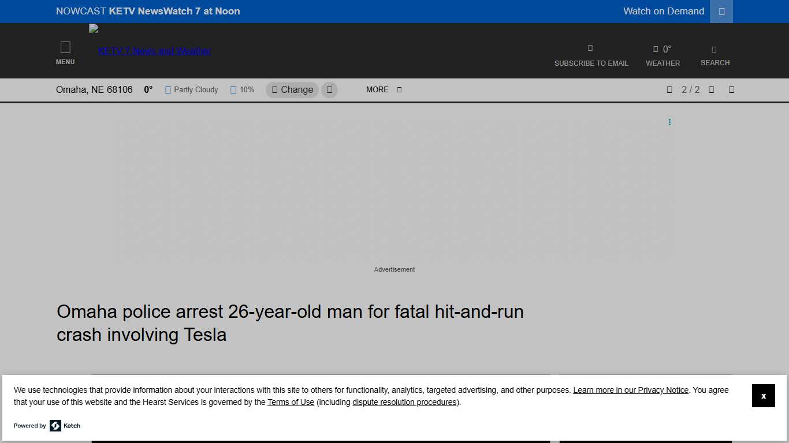The height and width of the screenshot is (443, 789).
Task: Read the Terms of Use link
Action: click(x=291, y=402)
